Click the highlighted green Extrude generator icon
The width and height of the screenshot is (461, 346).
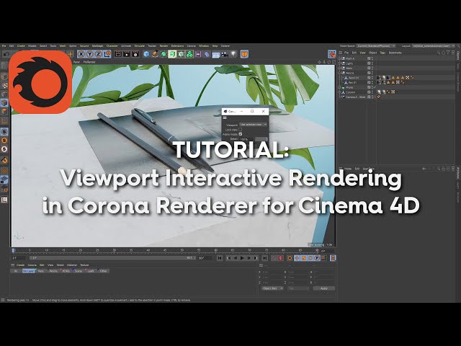(172, 54)
